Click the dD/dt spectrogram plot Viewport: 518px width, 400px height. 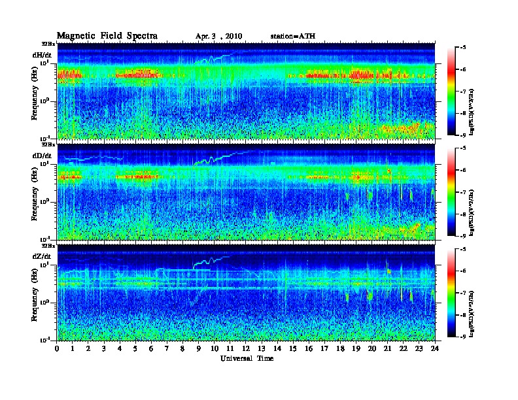pyautogui.click(x=246, y=192)
